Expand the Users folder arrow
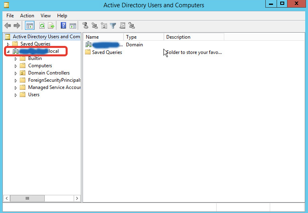This screenshot has width=308, height=213. click(x=16, y=95)
